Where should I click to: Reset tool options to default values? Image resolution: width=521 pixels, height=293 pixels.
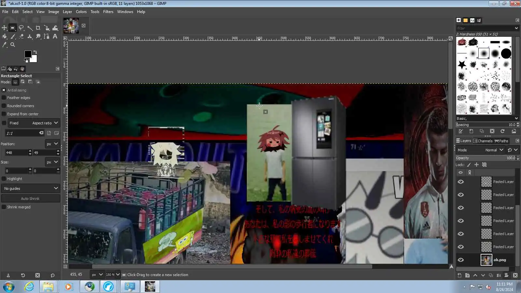[x=52, y=275]
